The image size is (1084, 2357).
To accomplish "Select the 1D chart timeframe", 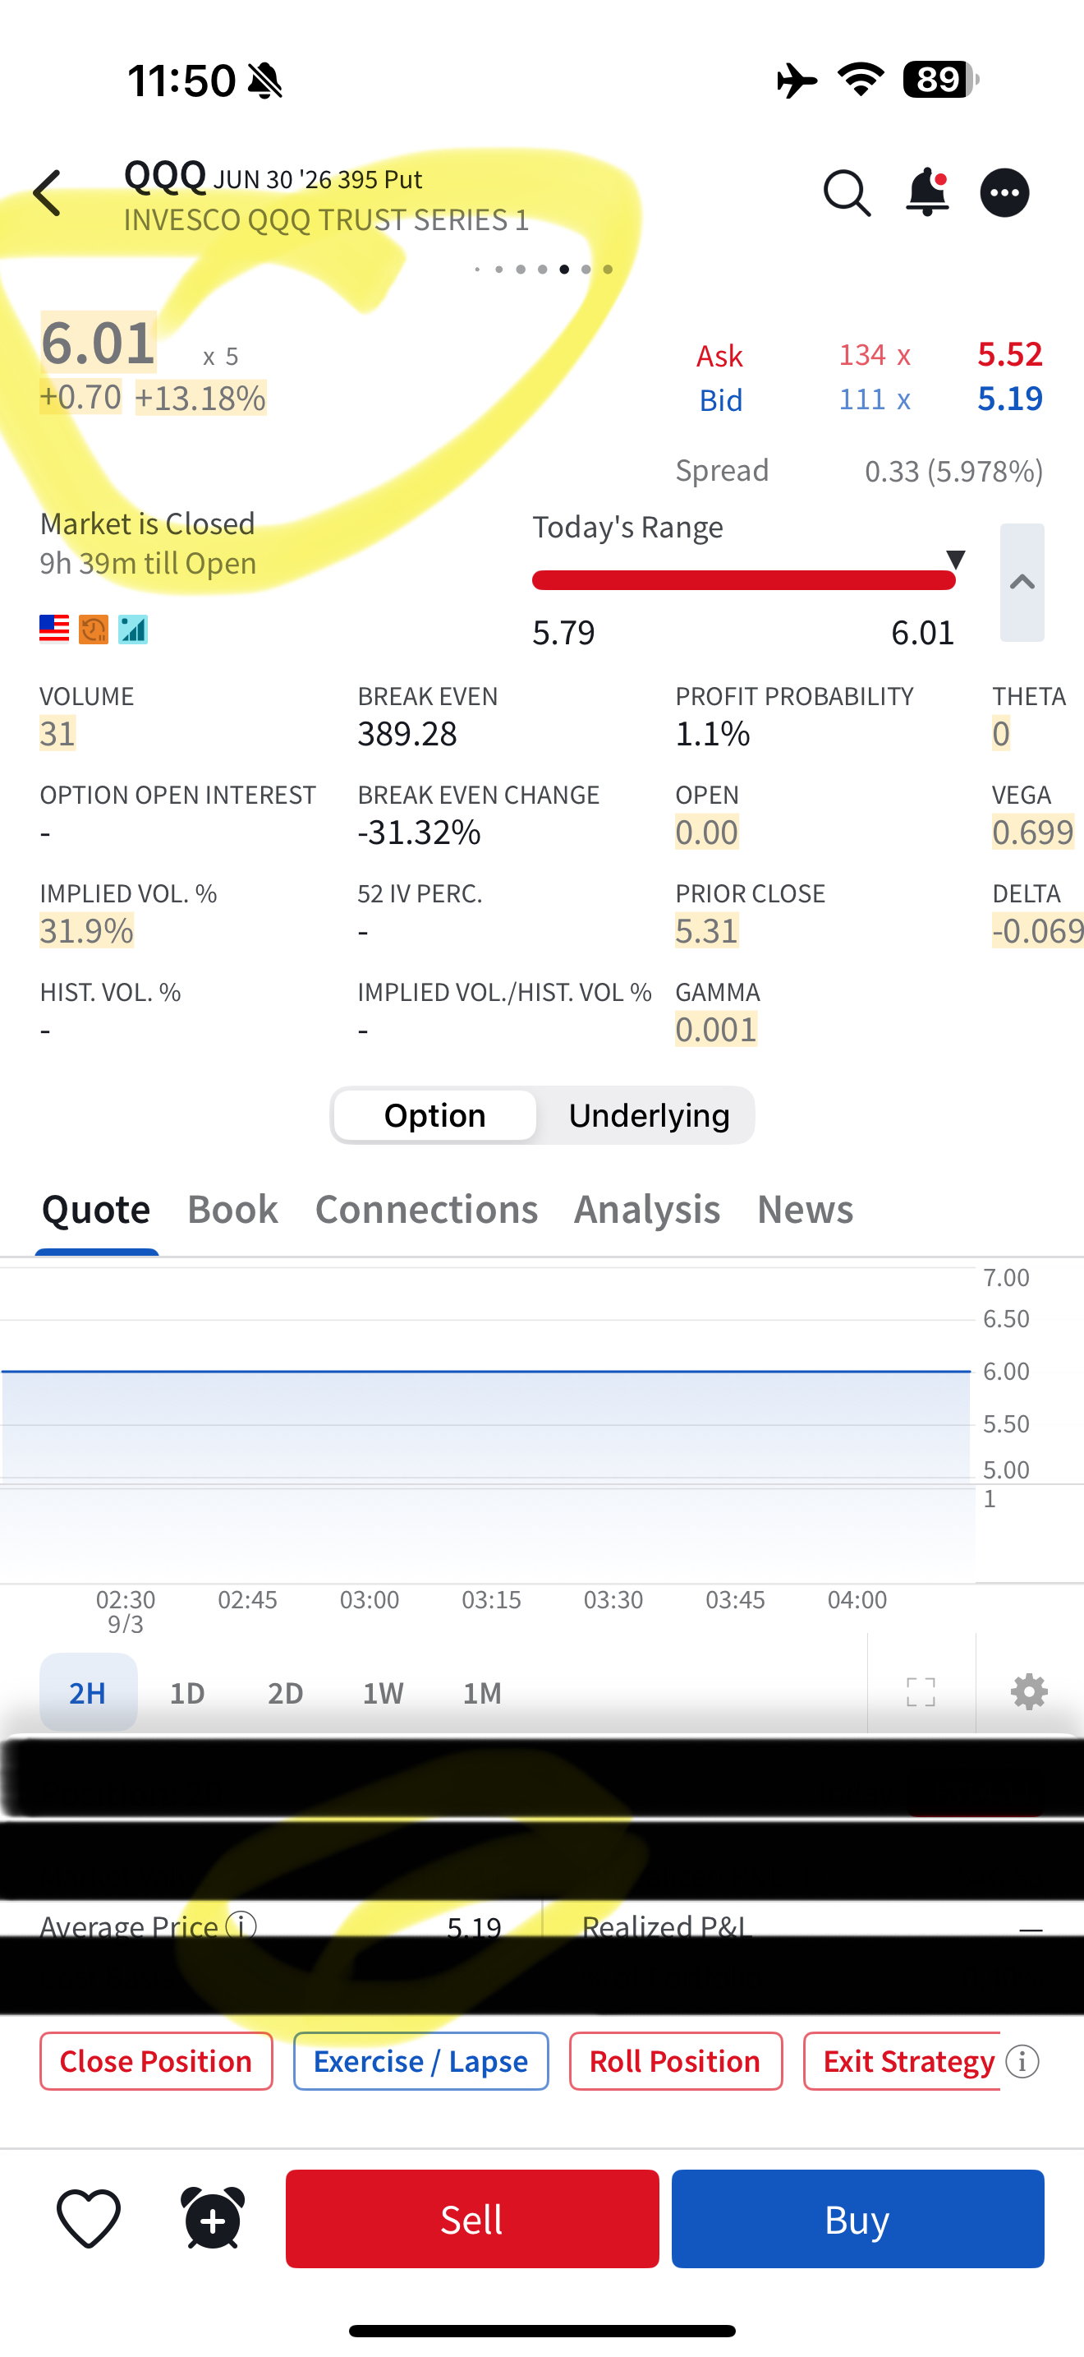I will coord(187,1693).
